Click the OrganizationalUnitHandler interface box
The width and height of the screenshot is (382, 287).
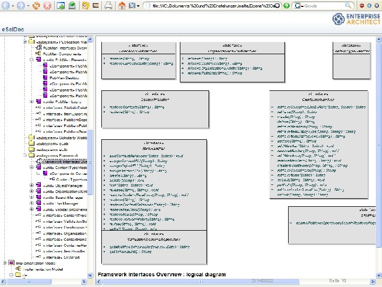coord(232,62)
